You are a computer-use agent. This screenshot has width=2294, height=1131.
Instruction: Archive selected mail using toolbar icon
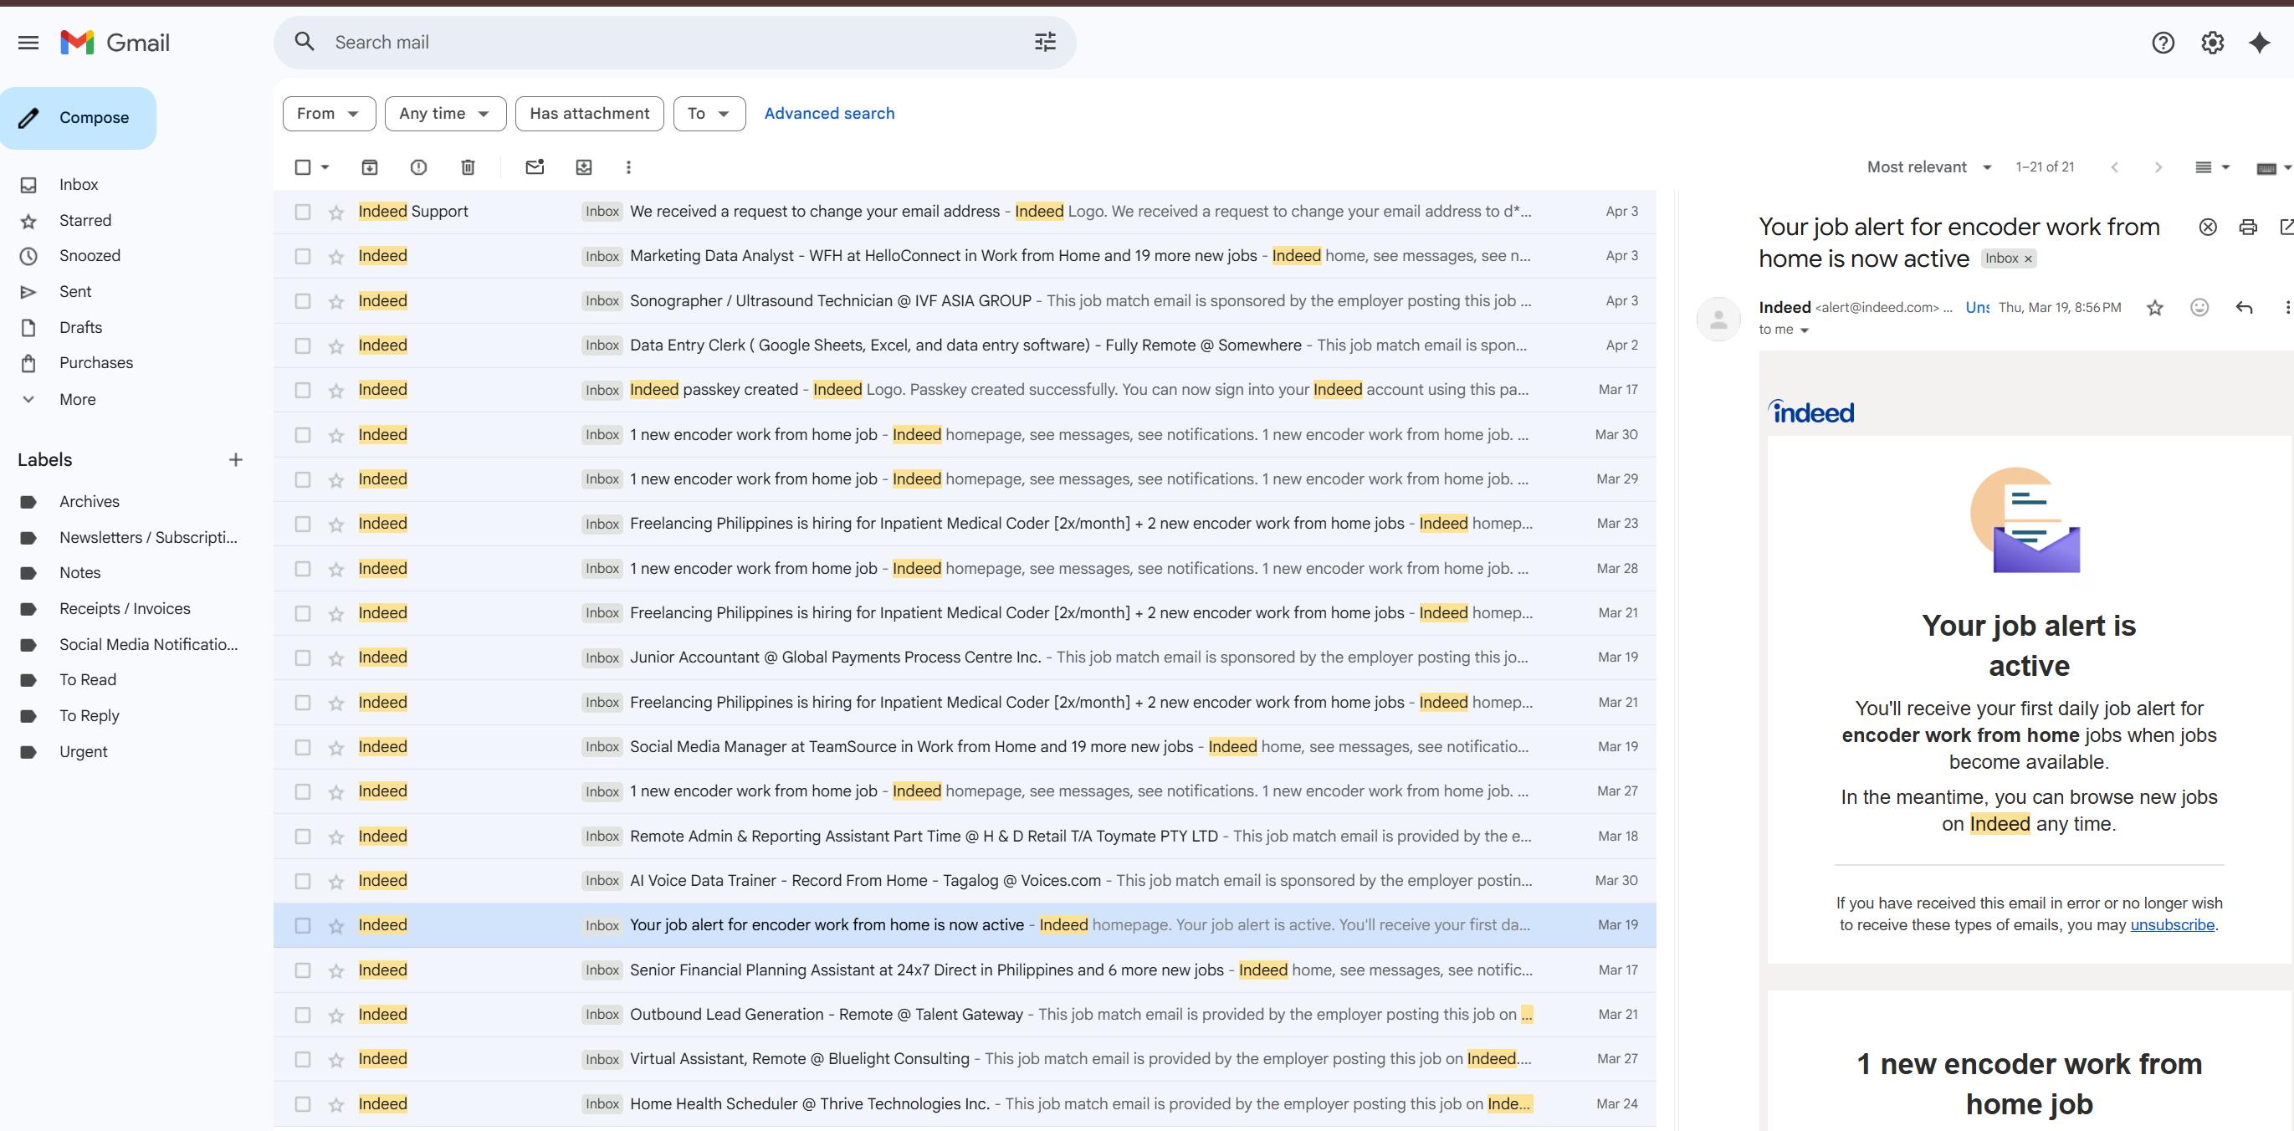click(370, 167)
